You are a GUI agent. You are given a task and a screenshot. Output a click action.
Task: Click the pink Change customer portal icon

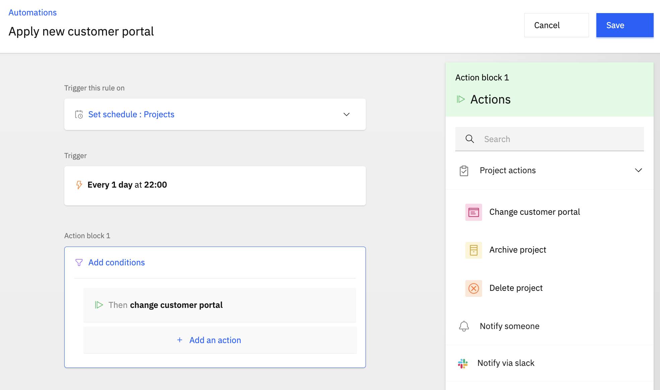(473, 212)
